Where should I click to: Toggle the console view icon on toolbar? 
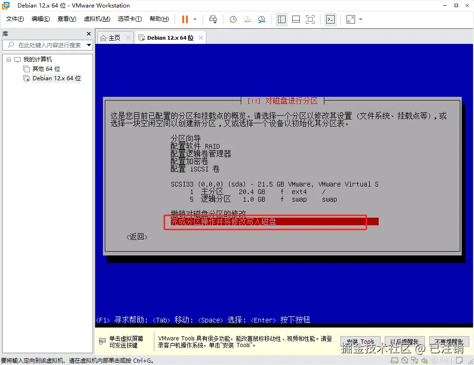(x=330, y=19)
